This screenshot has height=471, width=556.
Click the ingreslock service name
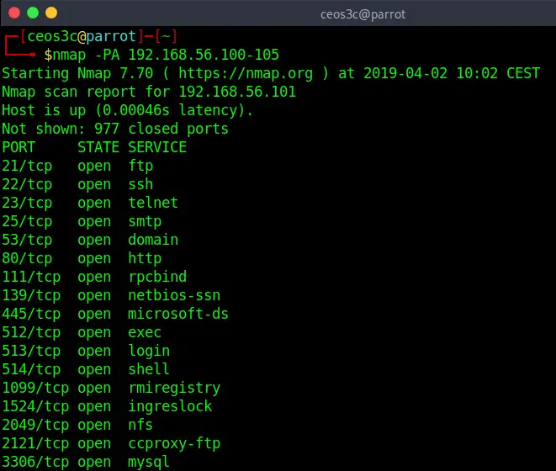[170, 406]
